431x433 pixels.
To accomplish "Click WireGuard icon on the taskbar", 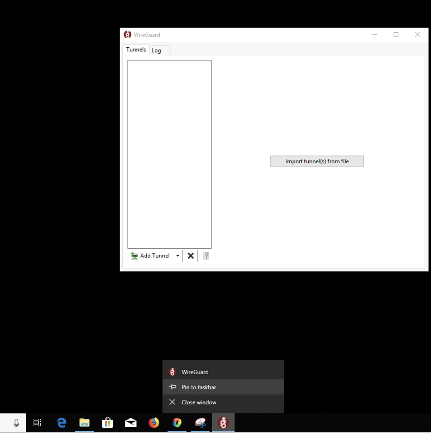I will 223,423.
